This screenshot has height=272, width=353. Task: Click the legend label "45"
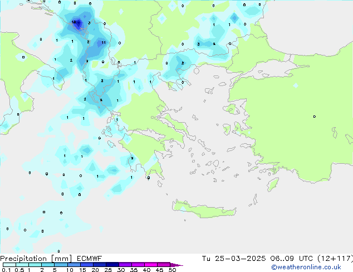point(159,270)
